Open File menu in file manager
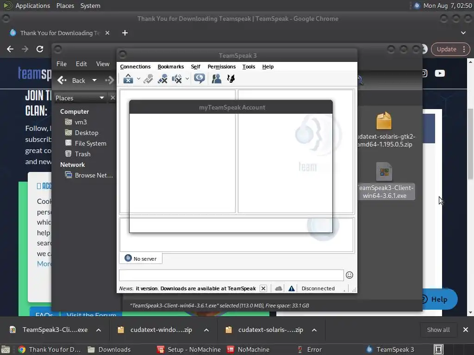Screen dimensions: 474x355 pyautogui.click(x=62, y=64)
